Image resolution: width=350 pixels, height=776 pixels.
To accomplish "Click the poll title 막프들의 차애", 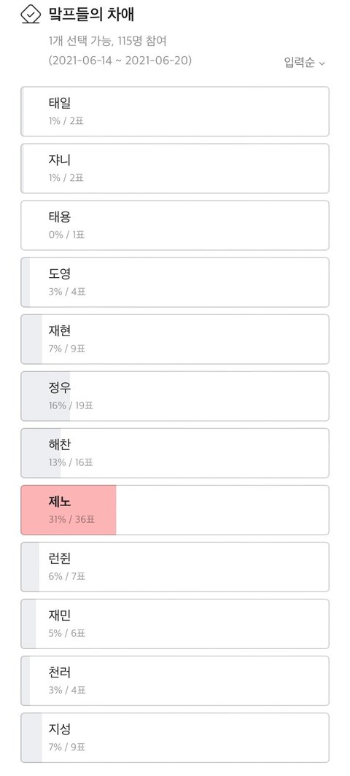I will [91, 15].
